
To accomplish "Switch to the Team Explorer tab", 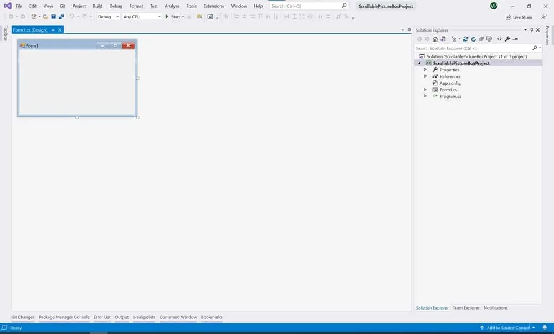I will click(x=466, y=308).
